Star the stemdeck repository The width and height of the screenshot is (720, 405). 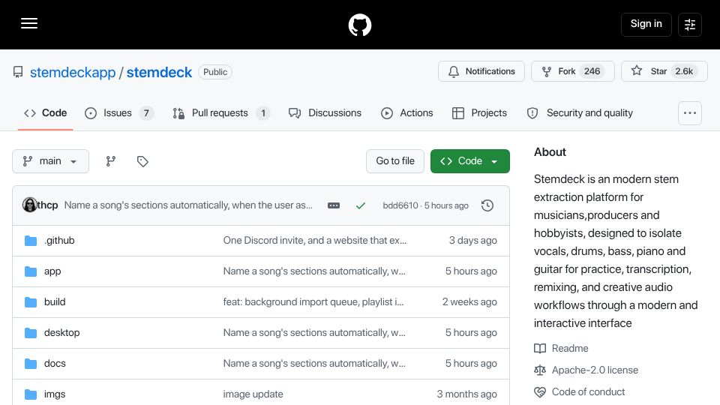[664, 71]
